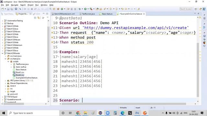The width and height of the screenshot is (207, 116).
Task: Click the Batch134Selenium project
Action: 15,45
